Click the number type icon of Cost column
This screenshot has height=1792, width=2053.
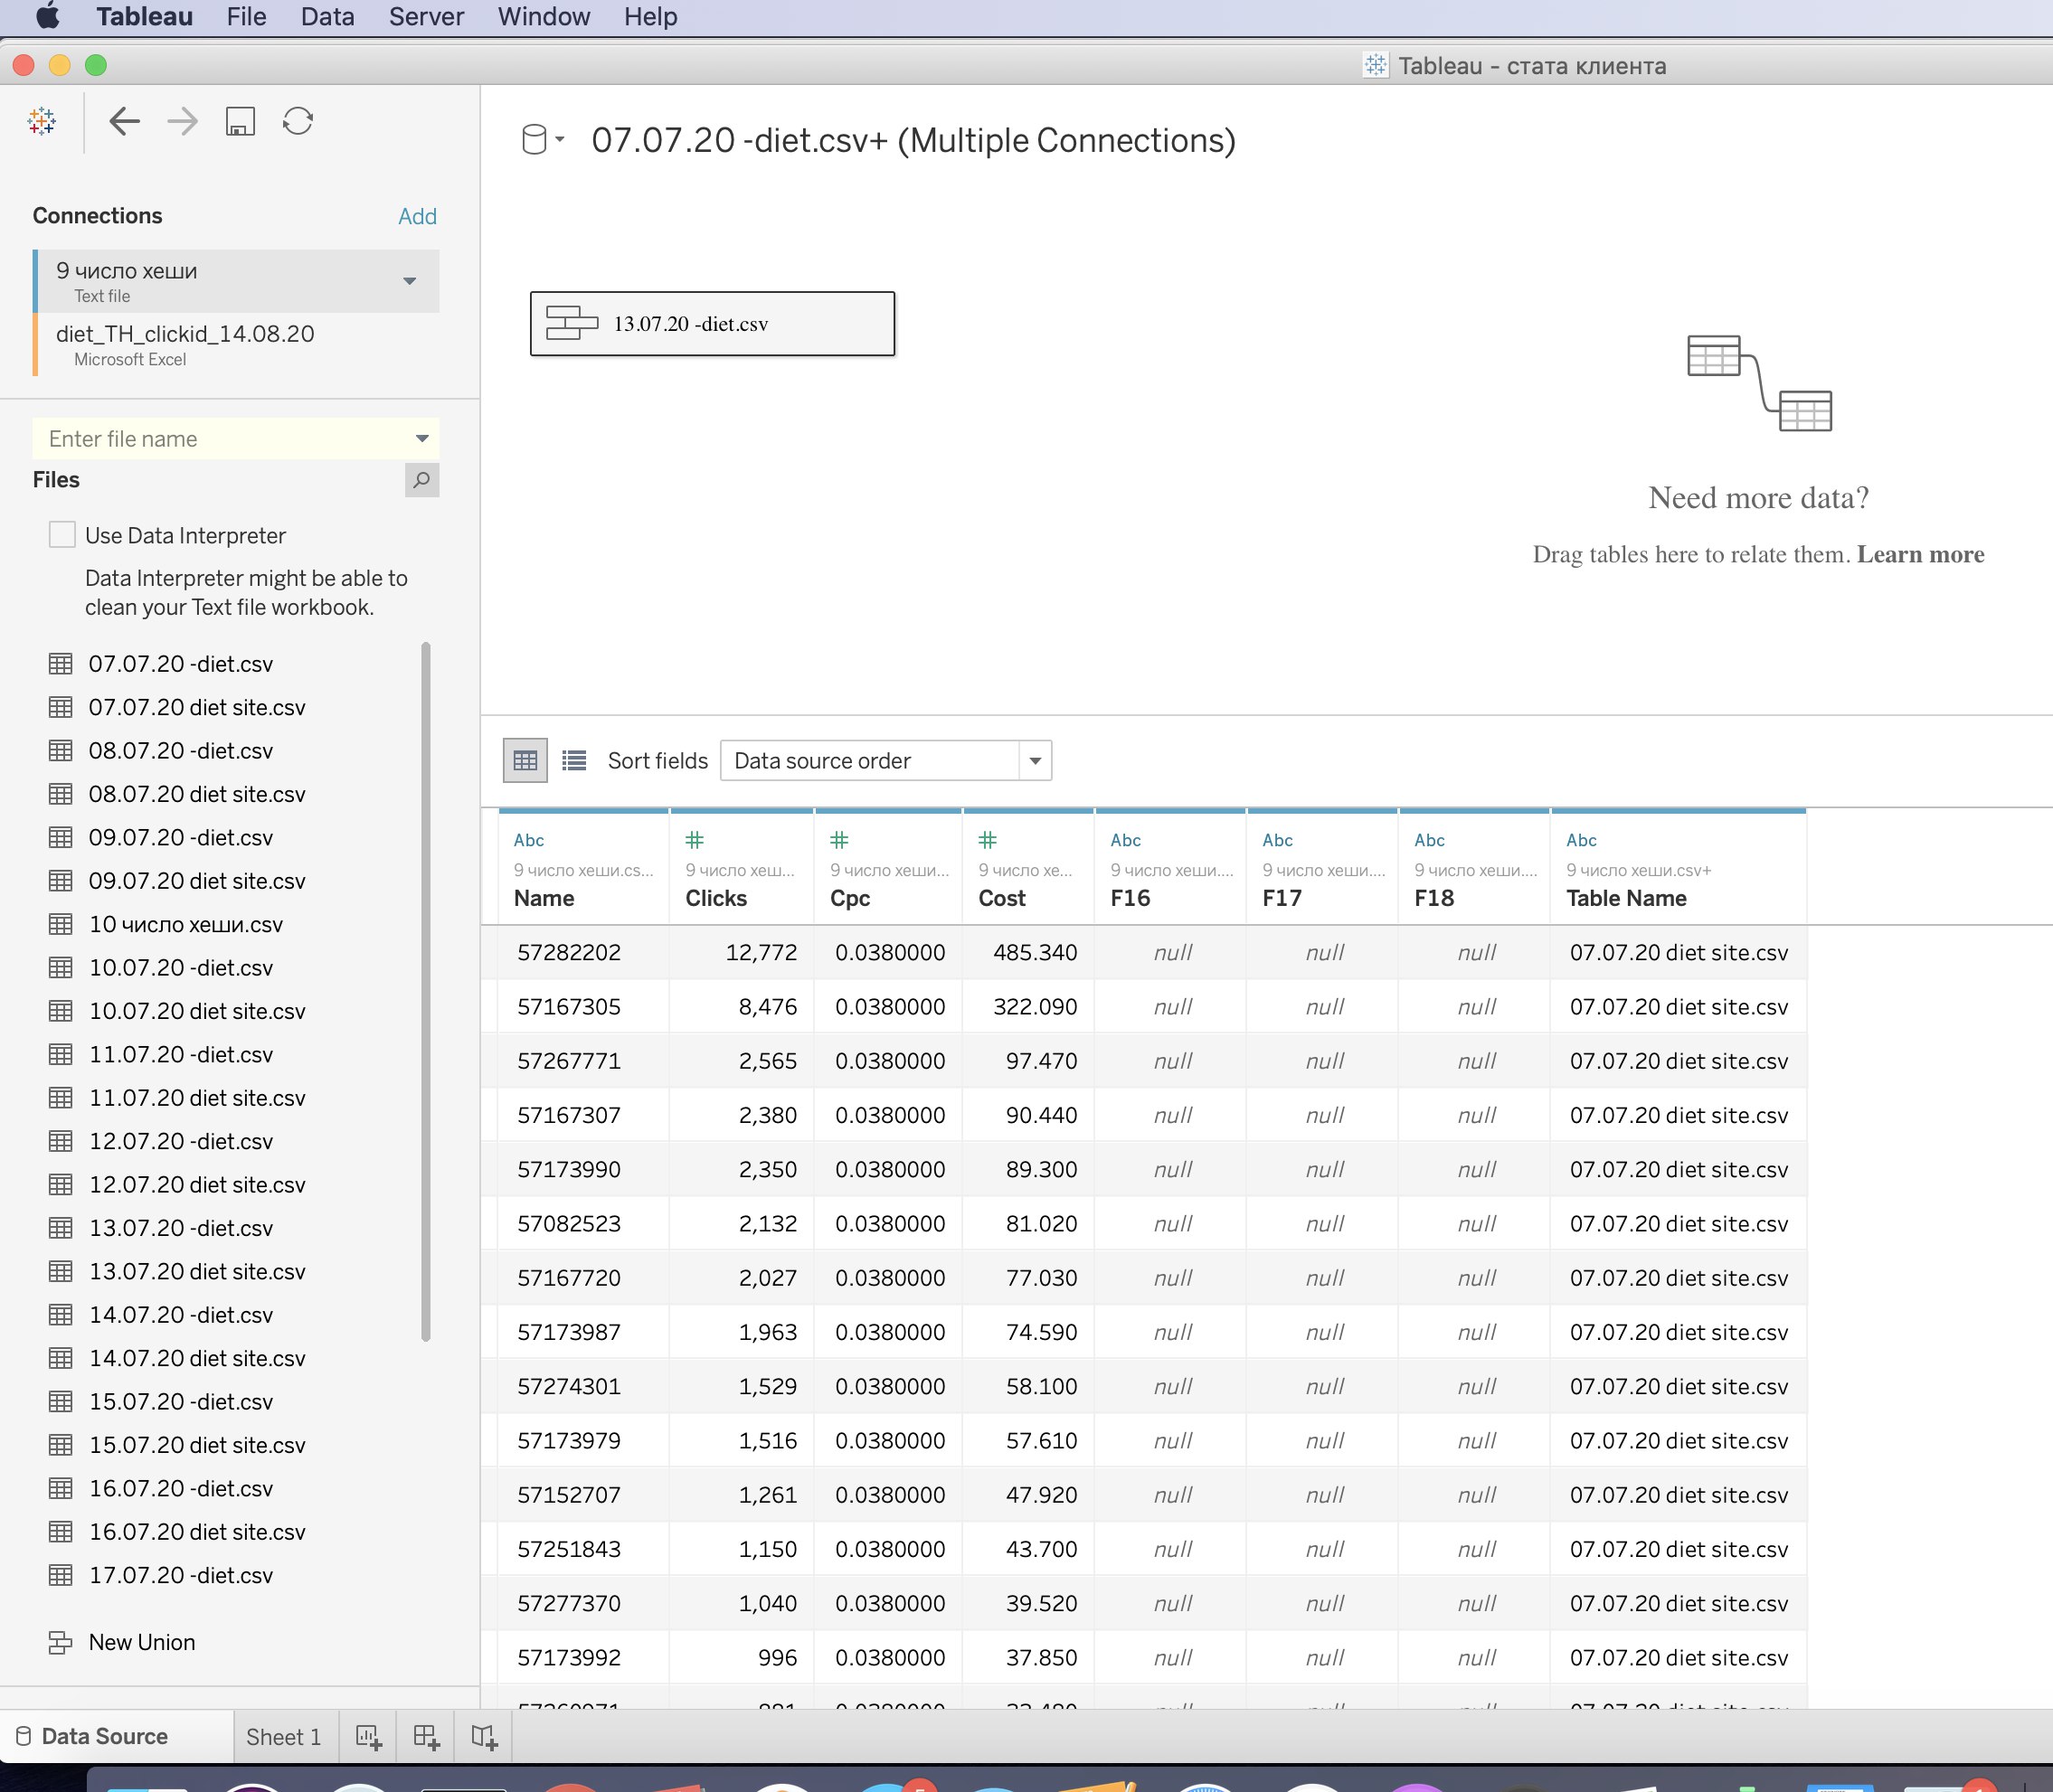(988, 840)
